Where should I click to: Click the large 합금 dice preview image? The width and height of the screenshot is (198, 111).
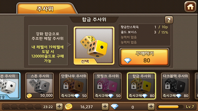click(94, 46)
